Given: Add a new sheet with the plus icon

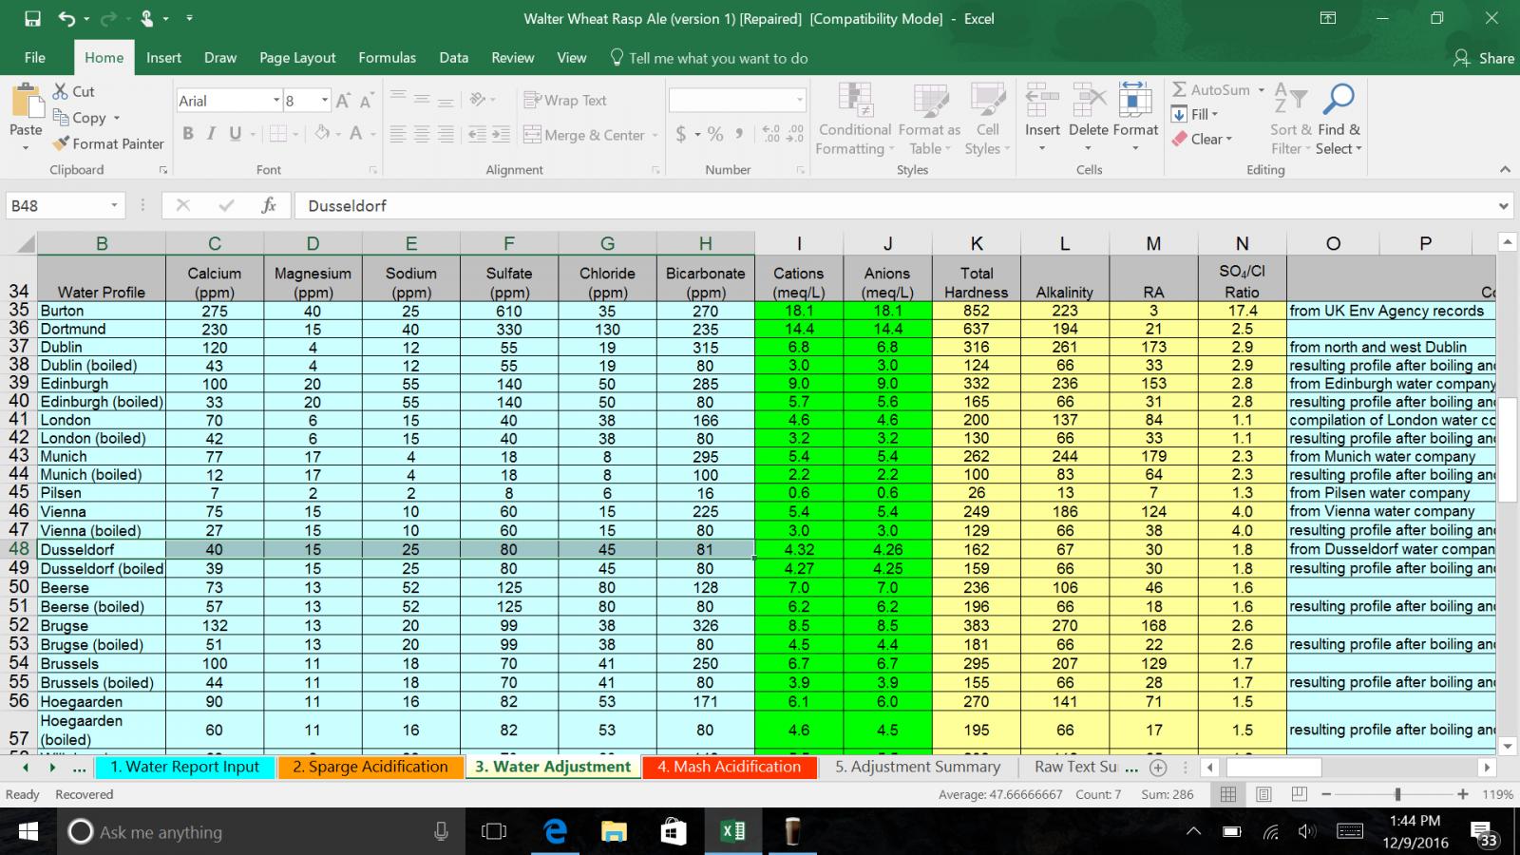Looking at the screenshot, I should click(1158, 768).
